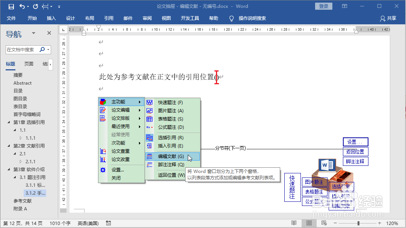Click the 选插引用 icon
This screenshot has width=406, height=228.
click(149, 138)
